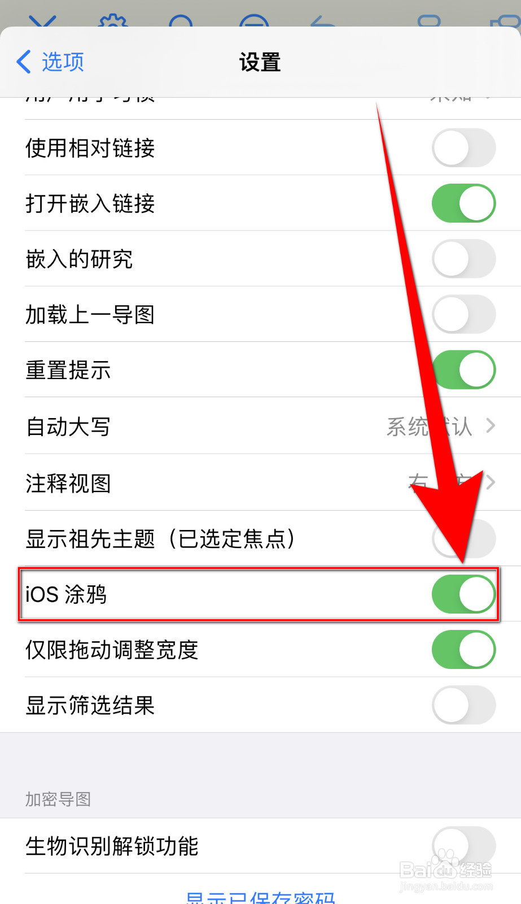Disable iOS 涂鸦 switch
Screen dimensions: 521x904
pyautogui.click(x=464, y=594)
